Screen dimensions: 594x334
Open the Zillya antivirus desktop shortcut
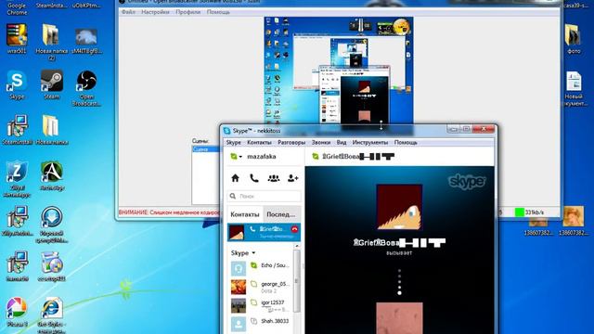coord(17,179)
